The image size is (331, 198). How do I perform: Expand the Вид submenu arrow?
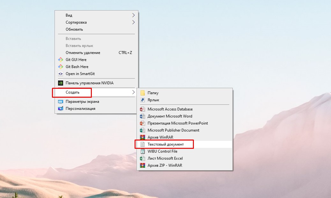pos(133,15)
